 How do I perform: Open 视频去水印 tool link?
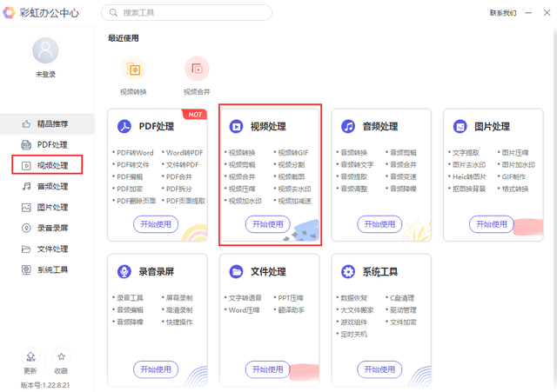pyautogui.click(x=294, y=189)
